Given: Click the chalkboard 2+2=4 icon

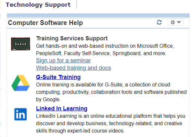Looking at the screenshot, I should coord(21,44).
